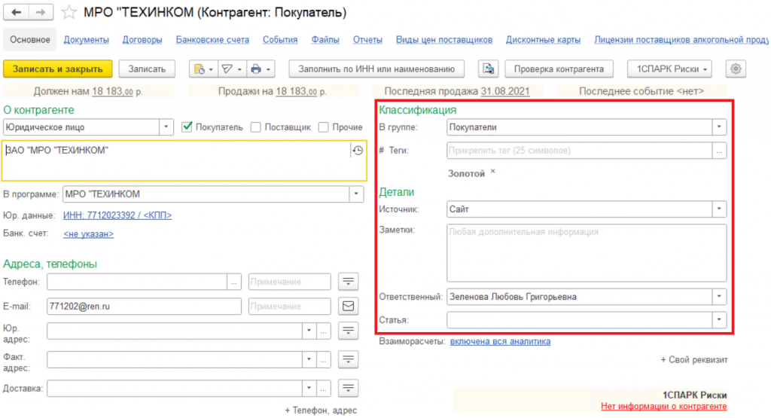Expand the В группе Покупатели dropdown

click(719, 127)
